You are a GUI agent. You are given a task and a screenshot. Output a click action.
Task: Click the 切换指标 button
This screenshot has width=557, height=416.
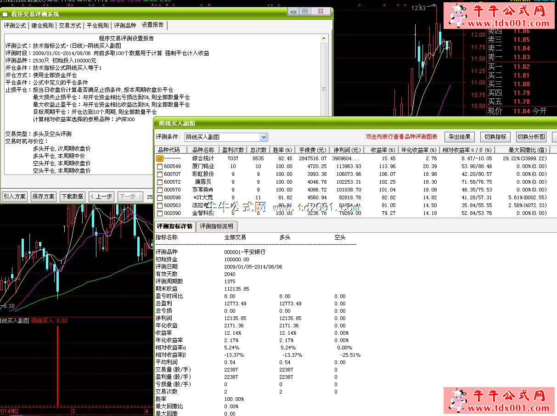click(x=495, y=137)
